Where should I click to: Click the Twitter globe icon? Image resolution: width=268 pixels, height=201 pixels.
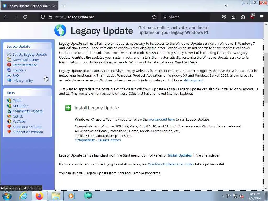9,100
